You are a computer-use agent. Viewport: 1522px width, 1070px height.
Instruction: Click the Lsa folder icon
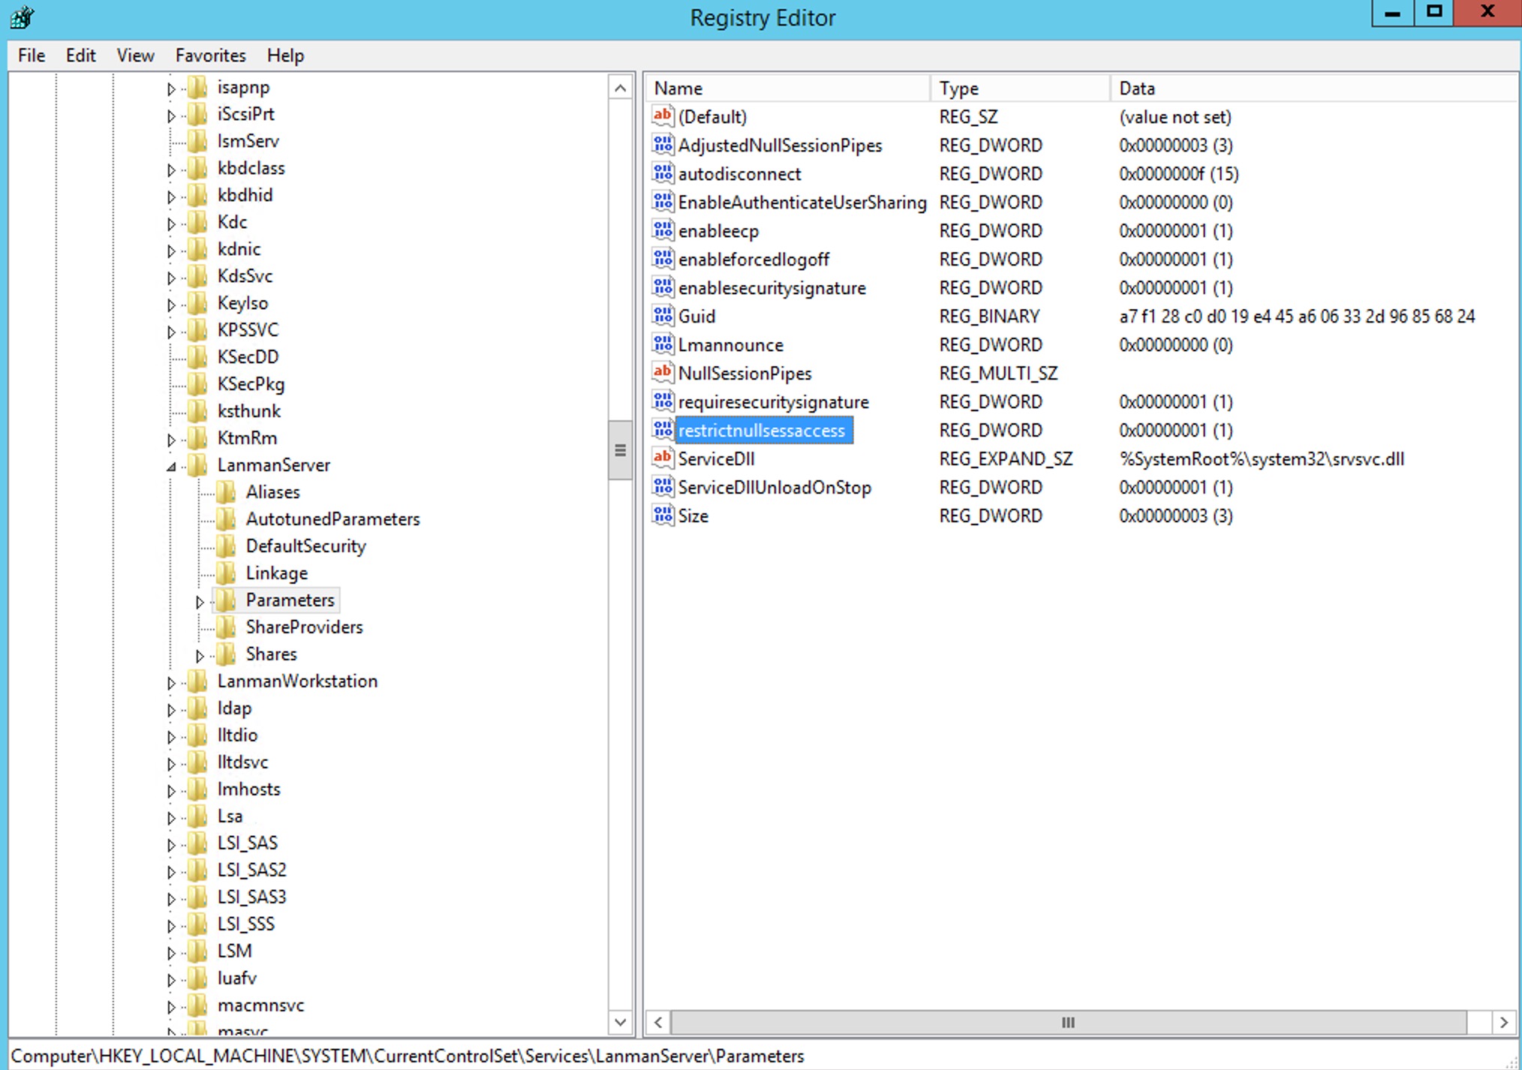click(x=197, y=816)
